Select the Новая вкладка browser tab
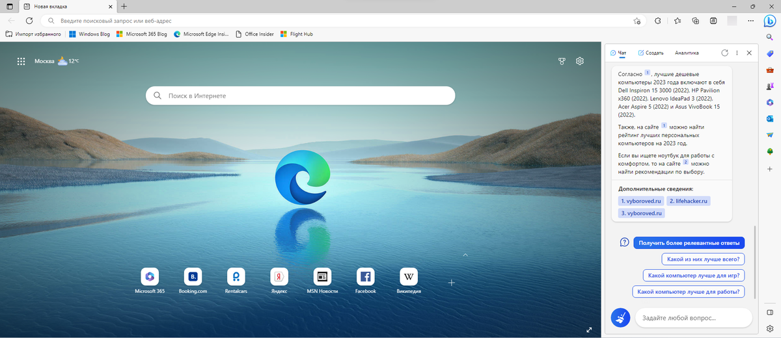781x338 pixels. (67, 6)
